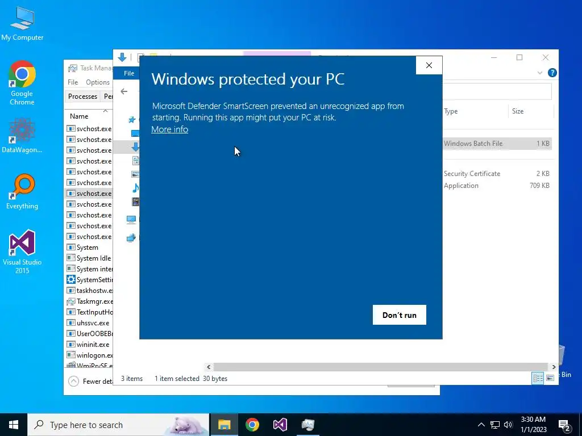Viewport: 582px width, 436px height.
Task: Select the System process row
Action: [89, 248]
